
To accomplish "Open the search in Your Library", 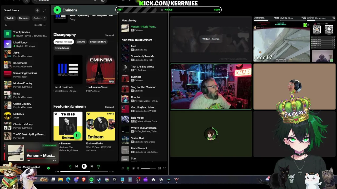I will coord(6,25).
